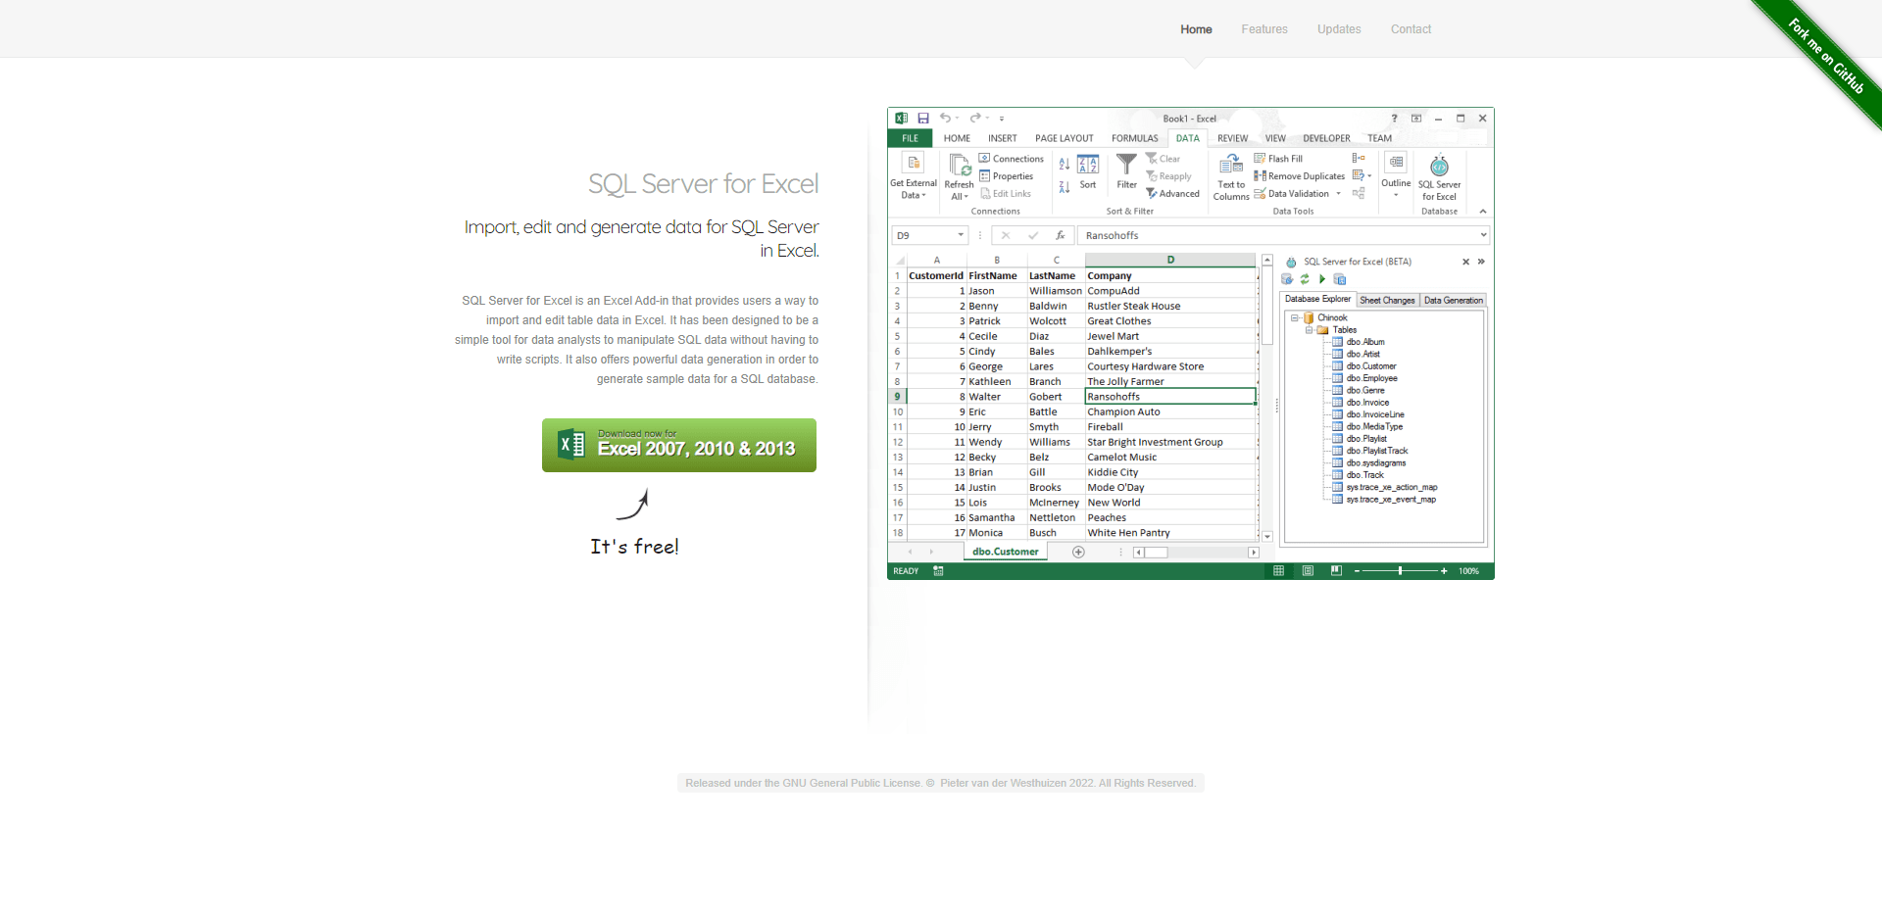Switch to the PAGE LAYOUT ribbon tab

(1064, 138)
